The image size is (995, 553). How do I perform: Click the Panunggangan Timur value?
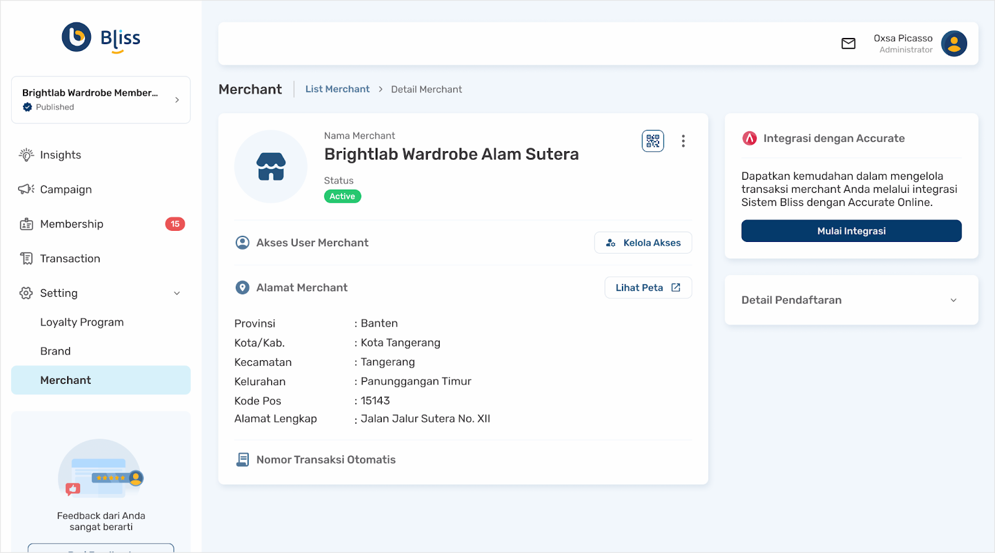pyautogui.click(x=416, y=381)
